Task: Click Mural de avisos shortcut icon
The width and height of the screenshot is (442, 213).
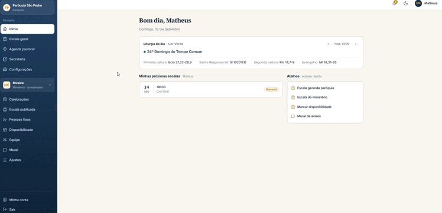Action: [x=293, y=116]
